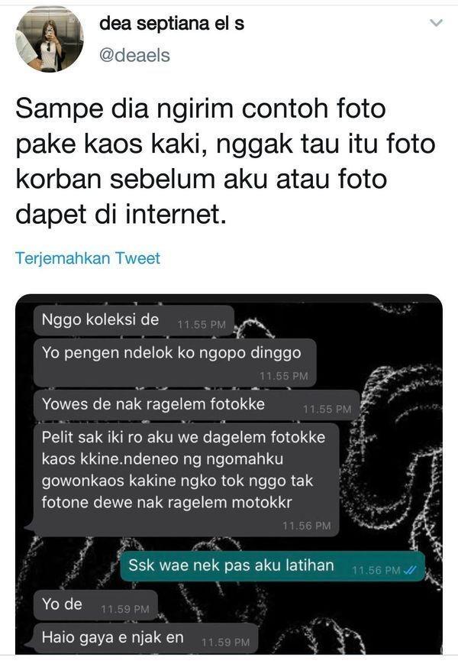Image resolution: width=458 pixels, height=664 pixels.
Task: Click the blue double-check read receipt icon
Action: [x=410, y=571]
